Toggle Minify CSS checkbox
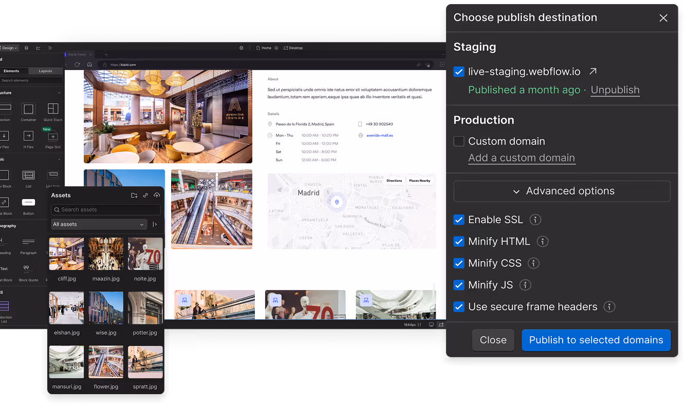687x407 pixels. coord(459,263)
